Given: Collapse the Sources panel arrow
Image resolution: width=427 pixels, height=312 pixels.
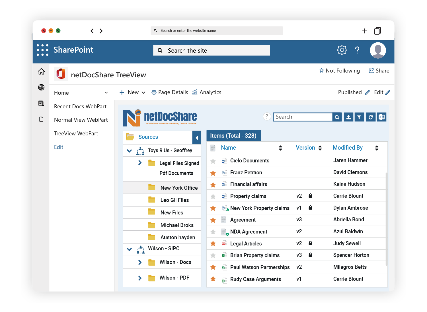Looking at the screenshot, I should coord(197,138).
